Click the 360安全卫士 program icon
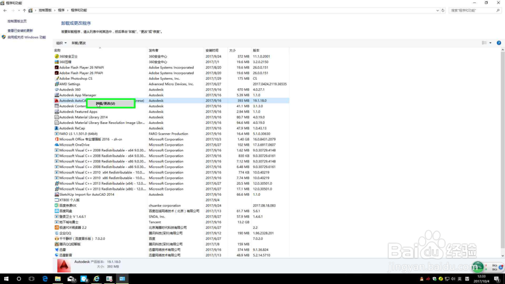 pos(57,56)
